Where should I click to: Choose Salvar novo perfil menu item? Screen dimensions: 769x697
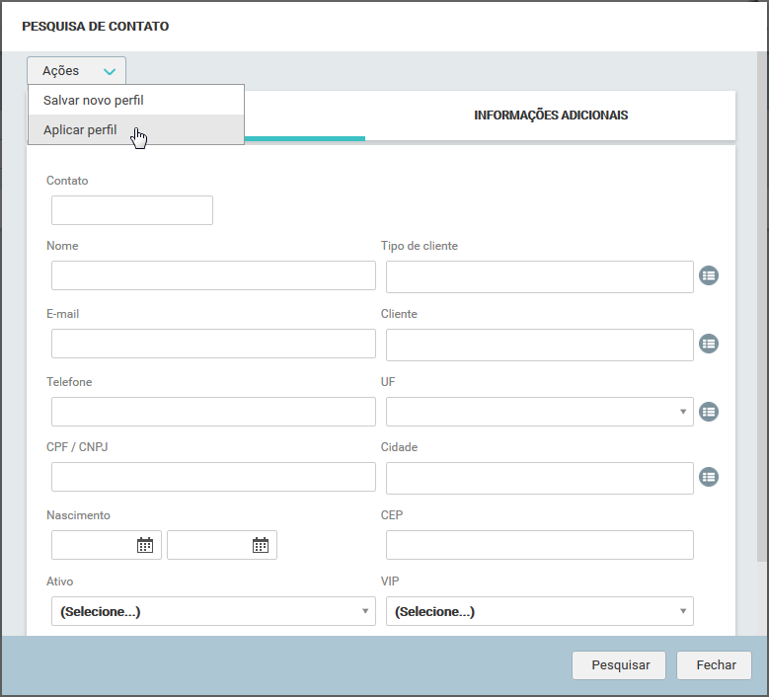[x=136, y=100]
